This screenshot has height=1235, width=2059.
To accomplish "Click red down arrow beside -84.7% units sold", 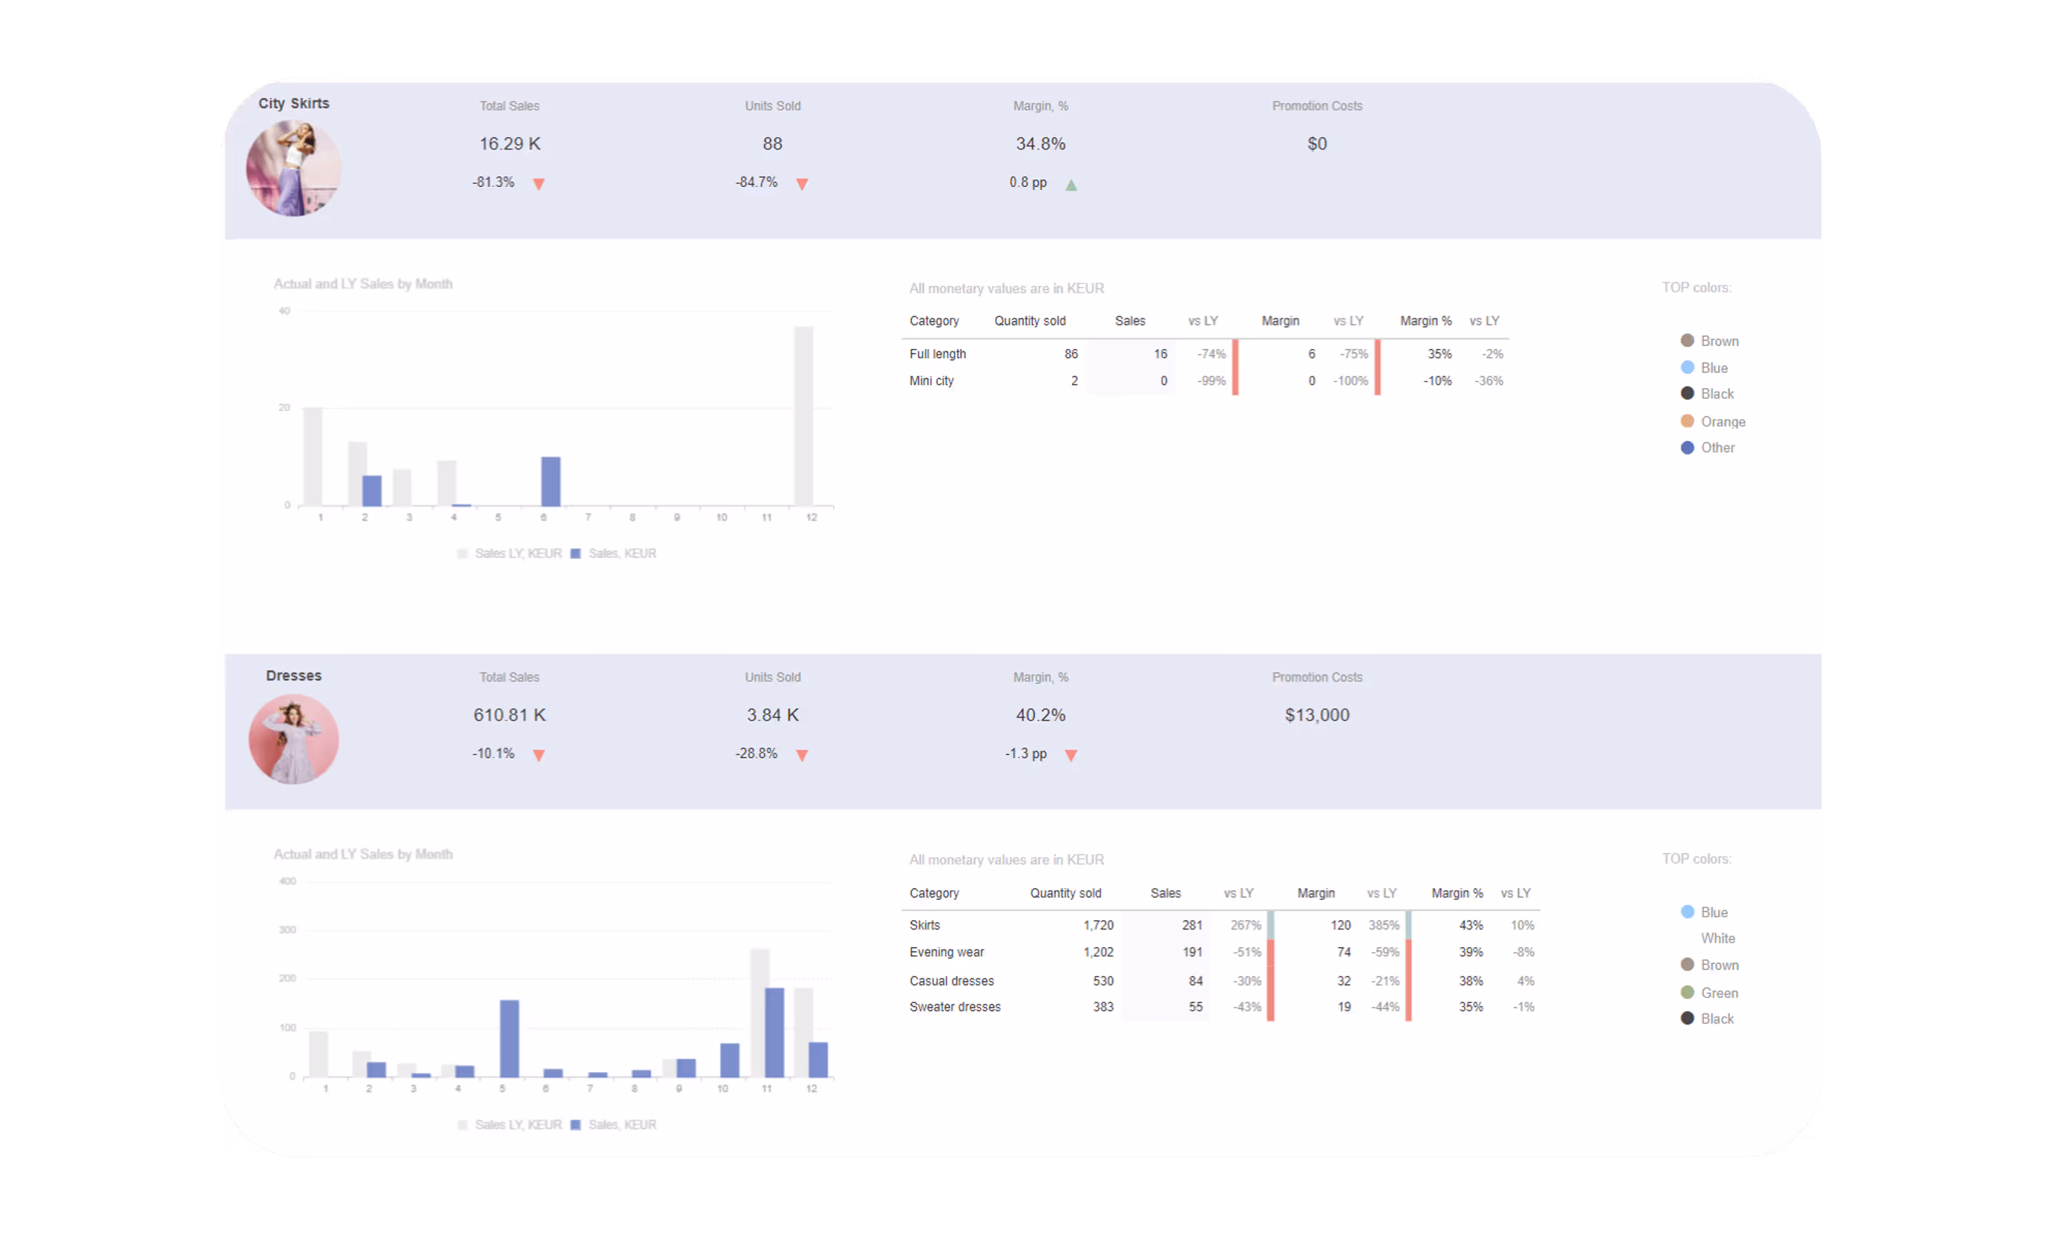I will [x=802, y=184].
